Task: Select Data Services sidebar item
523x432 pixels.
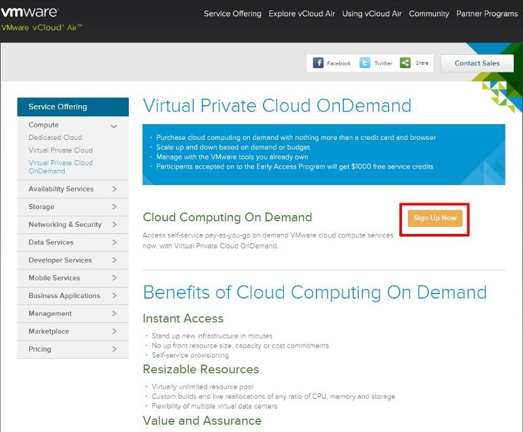Action: click(73, 242)
